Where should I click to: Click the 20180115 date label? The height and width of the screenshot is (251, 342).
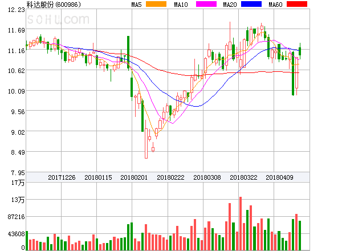pos(98,177)
